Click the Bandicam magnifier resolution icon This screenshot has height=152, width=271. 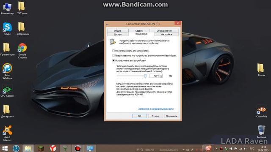tap(142, 150)
